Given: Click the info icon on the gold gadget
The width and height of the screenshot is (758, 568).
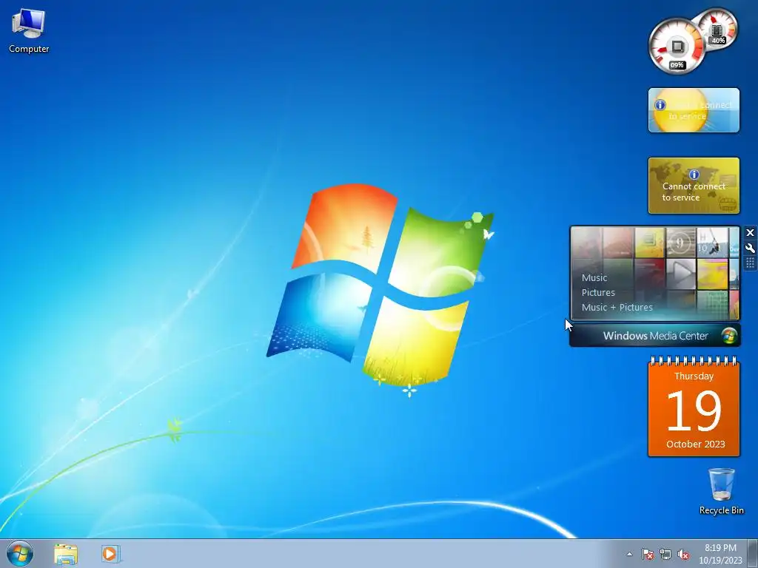Looking at the screenshot, I should (x=694, y=175).
